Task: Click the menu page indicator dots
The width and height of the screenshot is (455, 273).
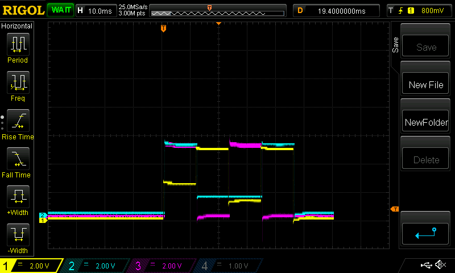Action: pos(2,123)
